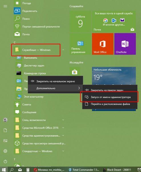
Task: Open the Pictures icon in sidebar
Action: click(5, 140)
